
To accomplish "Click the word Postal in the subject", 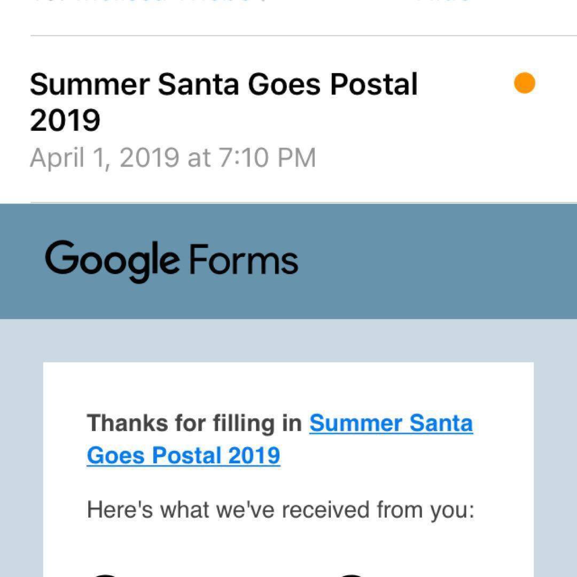I will tap(373, 84).
